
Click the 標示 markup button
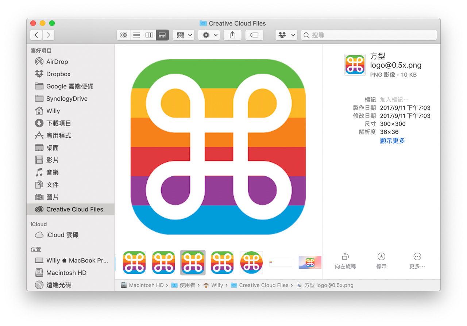pos(381,261)
